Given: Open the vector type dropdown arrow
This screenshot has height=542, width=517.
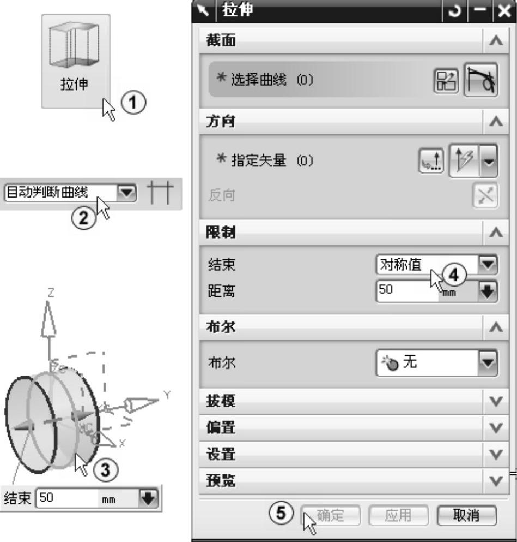Looking at the screenshot, I should point(489,161).
